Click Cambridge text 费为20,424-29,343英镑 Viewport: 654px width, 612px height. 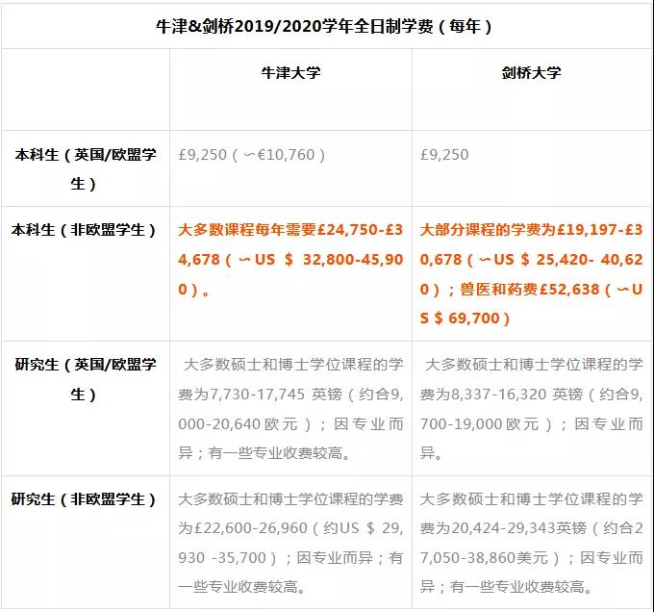coord(503,528)
